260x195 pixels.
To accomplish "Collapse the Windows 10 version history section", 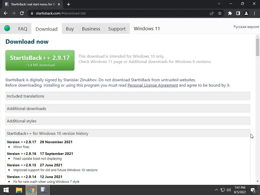I will pyautogui.click(x=128, y=133).
